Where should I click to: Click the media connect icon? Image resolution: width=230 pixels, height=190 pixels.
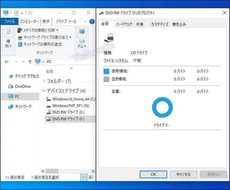[x=20, y=30]
